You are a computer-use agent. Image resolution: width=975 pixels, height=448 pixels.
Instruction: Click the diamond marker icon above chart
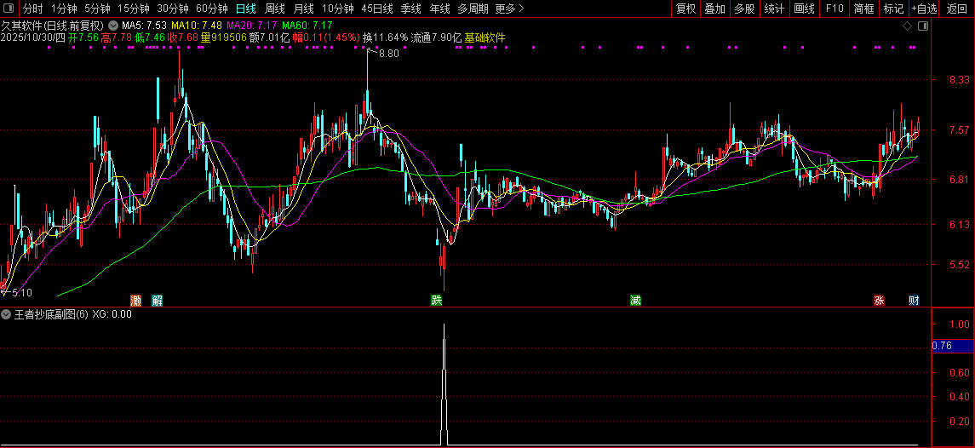(x=907, y=26)
